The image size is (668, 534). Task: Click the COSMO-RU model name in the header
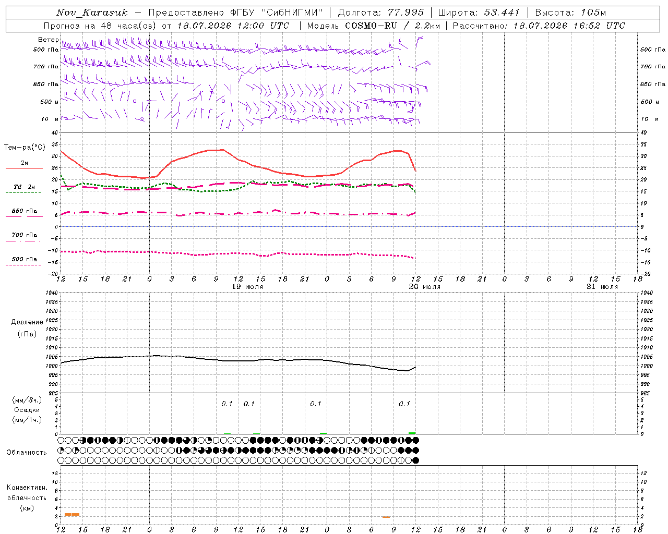(371, 26)
